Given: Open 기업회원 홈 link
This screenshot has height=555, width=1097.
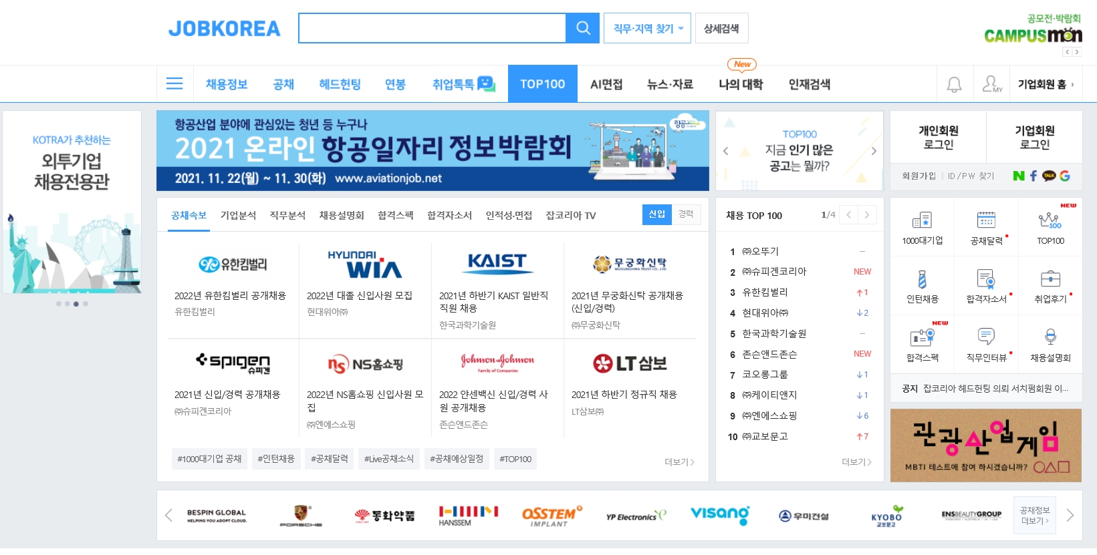Looking at the screenshot, I should click(x=1045, y=84).
